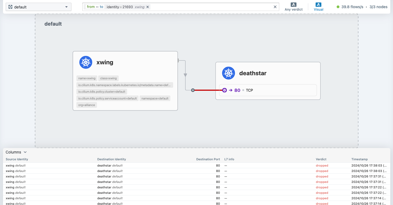Viewport: 393px width, 205px height.
Task: Click the default namespace label in map
Action: pyautogui.click(x=53, y=24)
